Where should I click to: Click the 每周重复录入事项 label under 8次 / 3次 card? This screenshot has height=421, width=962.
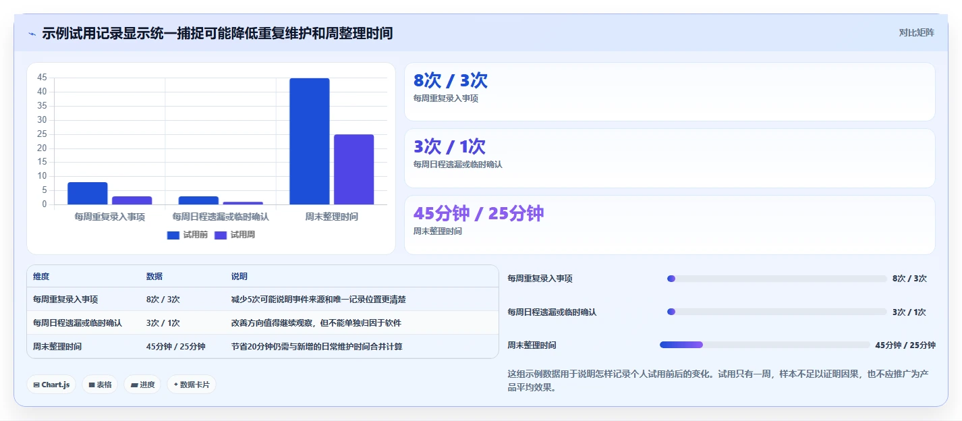point(446,99)
